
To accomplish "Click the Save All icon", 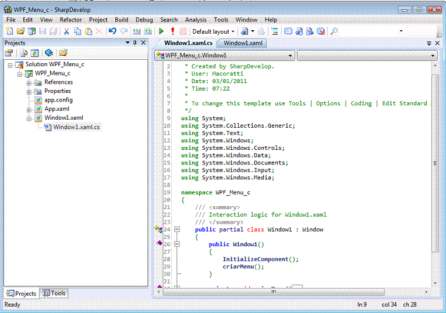I will point(54,31).
